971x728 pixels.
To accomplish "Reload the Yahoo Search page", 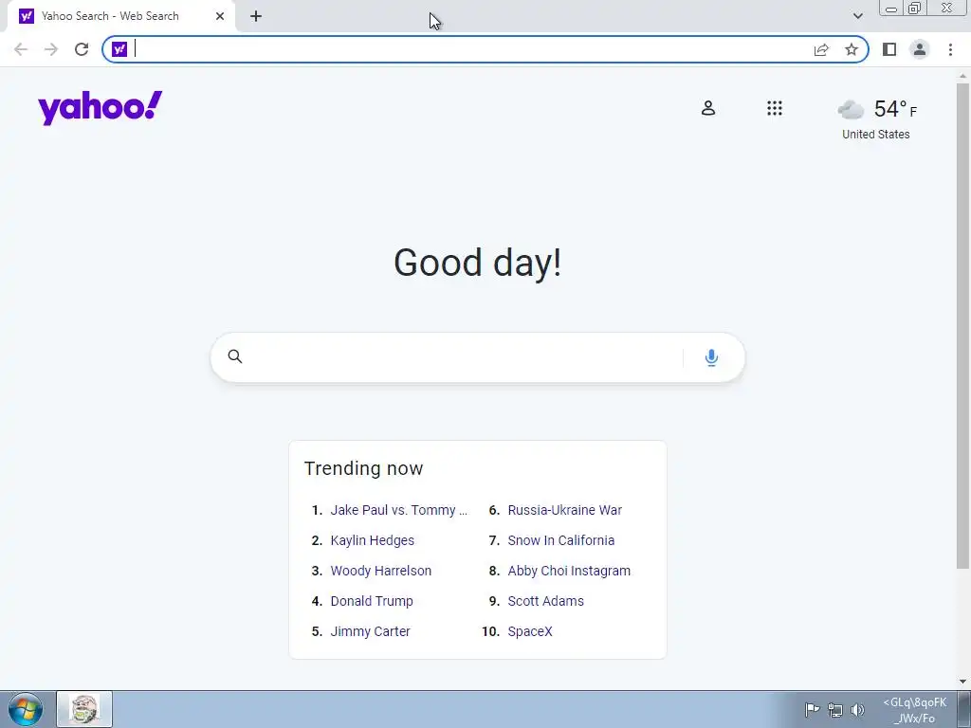I will pyautogui.click(x=82, y=49).
